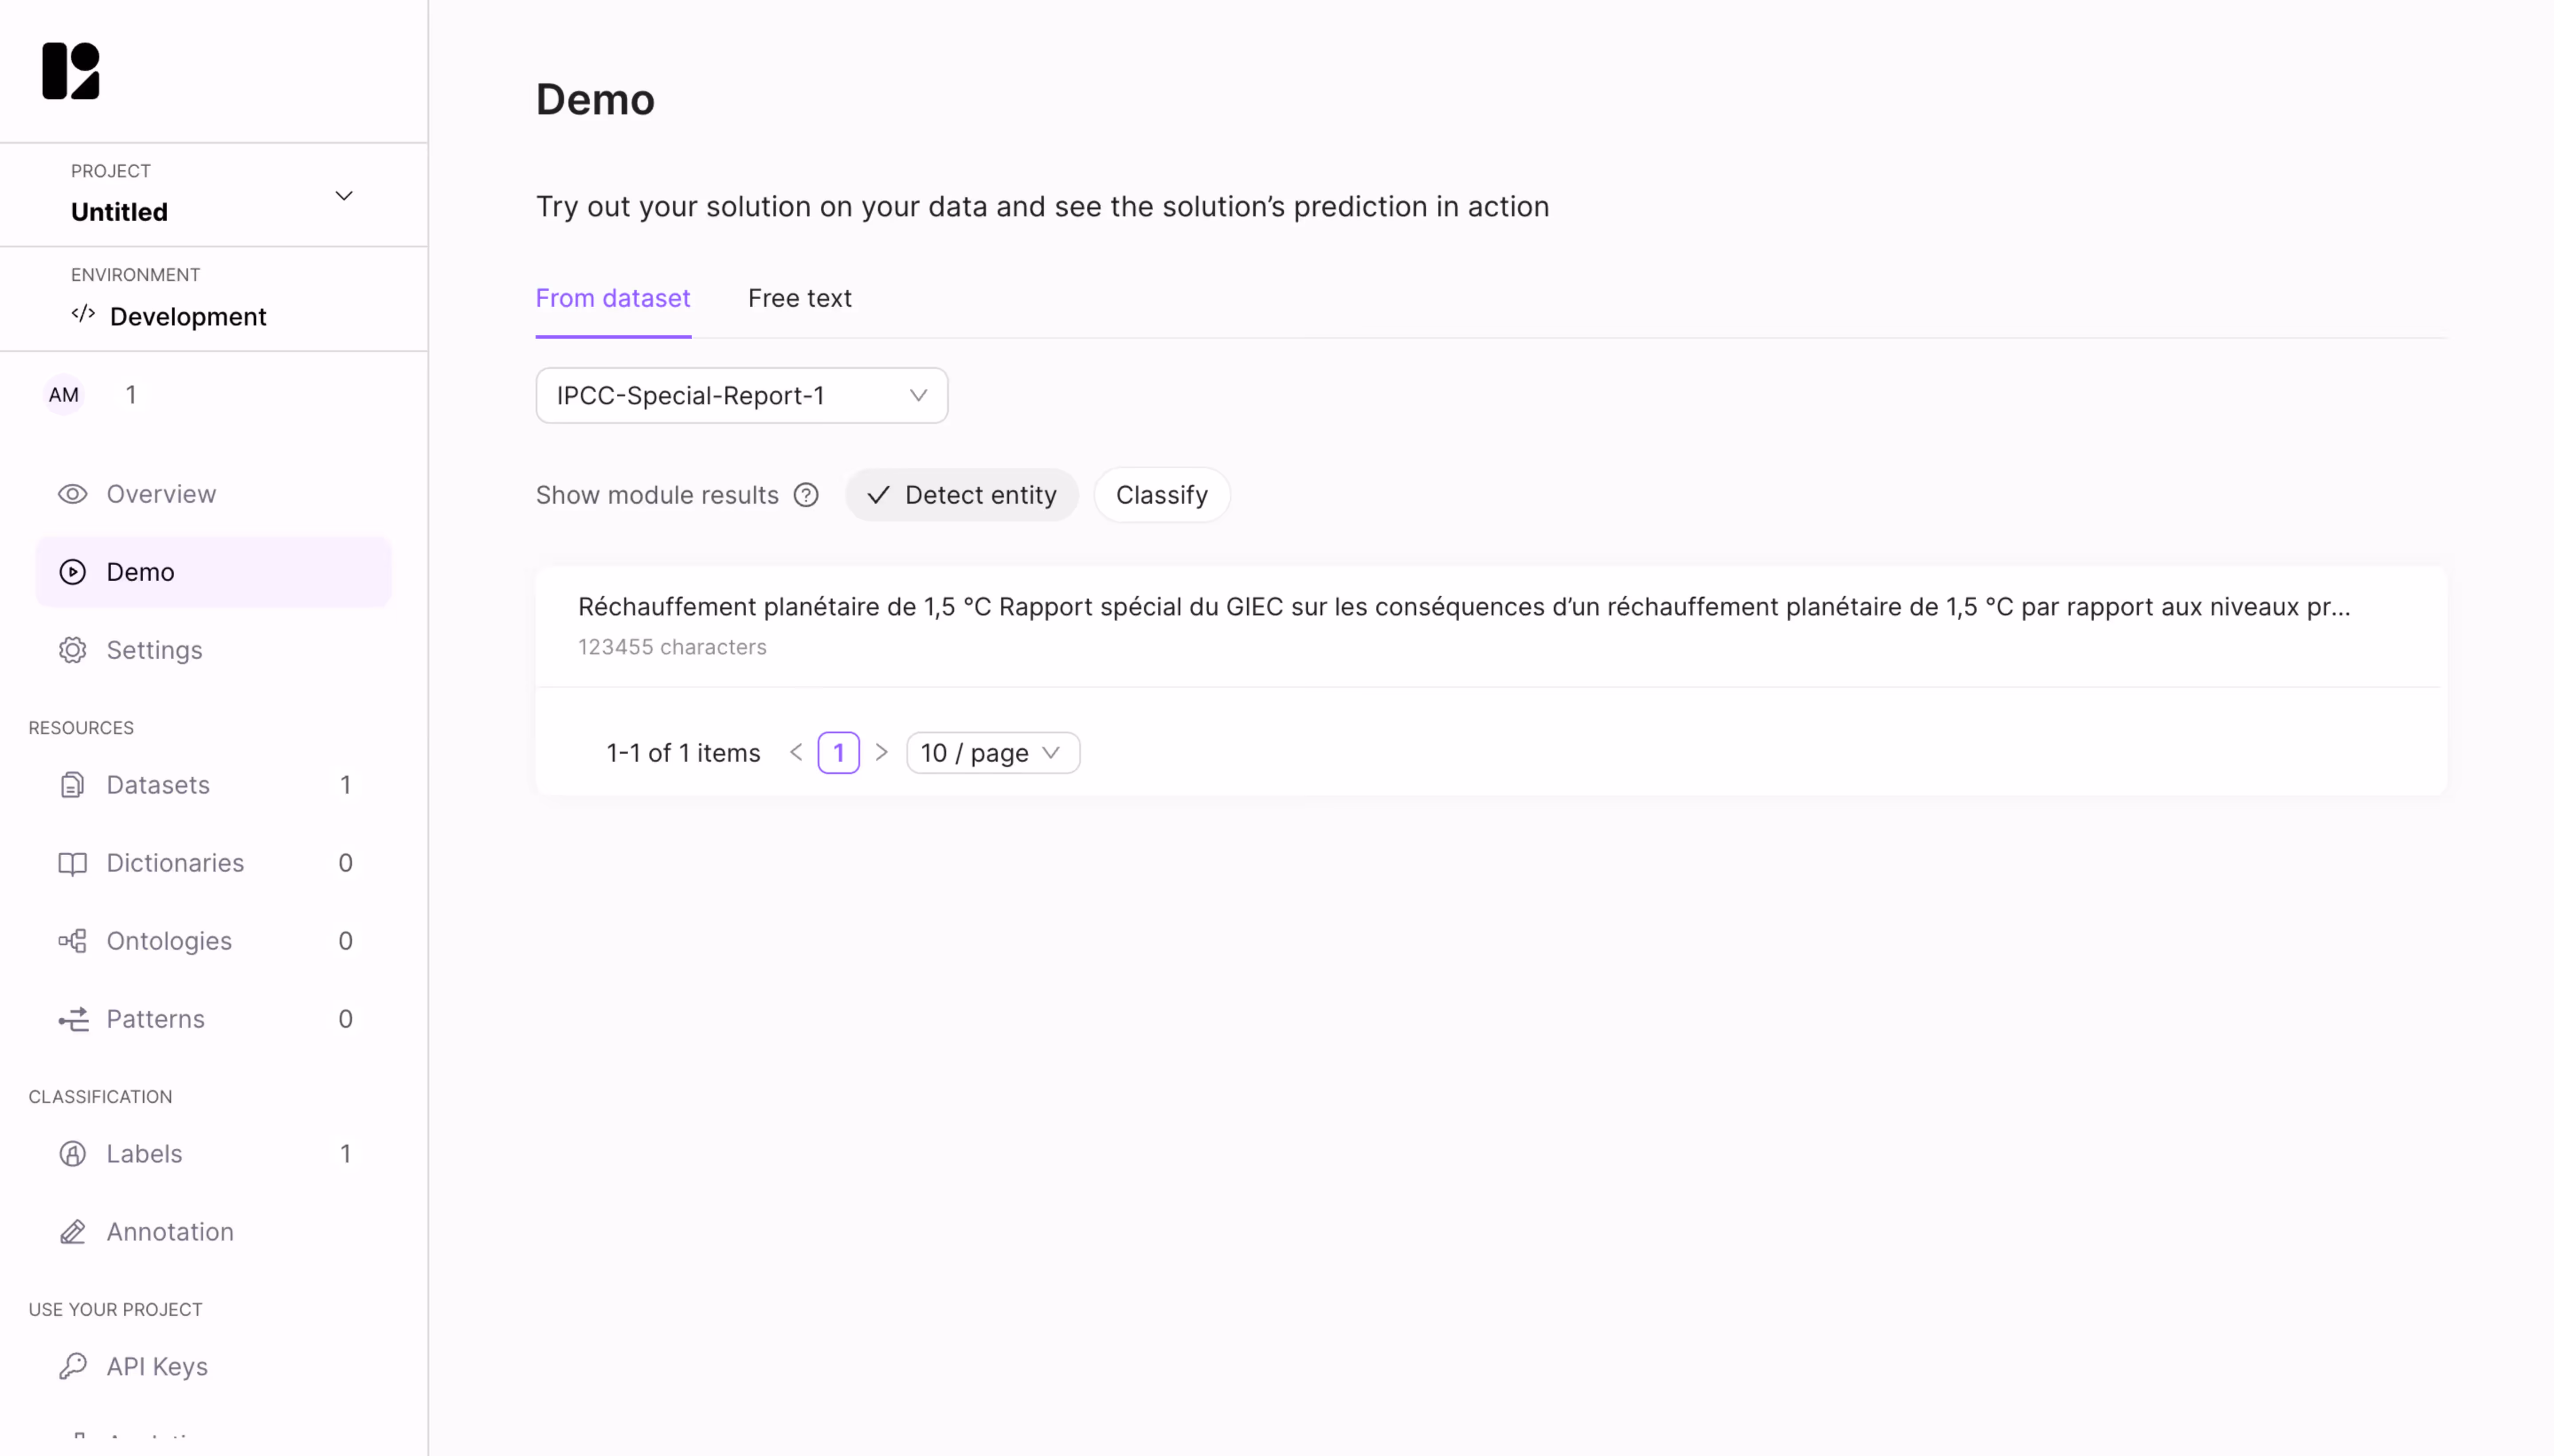Open the Overview section via eye icon

click(71, 493)
